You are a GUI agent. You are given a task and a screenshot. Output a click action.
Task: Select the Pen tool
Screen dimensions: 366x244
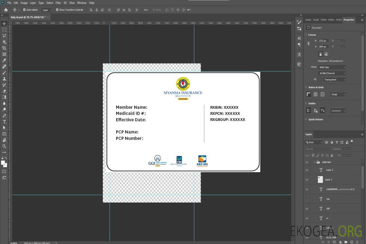(x=4, y=116)
